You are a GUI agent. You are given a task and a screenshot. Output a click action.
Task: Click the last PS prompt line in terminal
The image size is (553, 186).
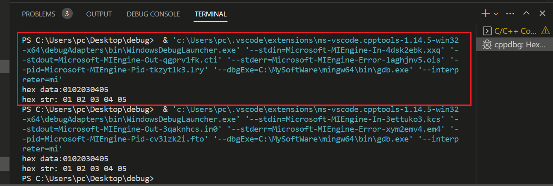click(x=87, y=178)
